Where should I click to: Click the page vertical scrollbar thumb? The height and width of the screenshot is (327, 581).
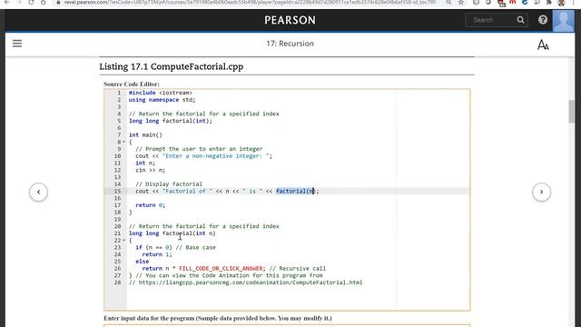click(571, 111)
